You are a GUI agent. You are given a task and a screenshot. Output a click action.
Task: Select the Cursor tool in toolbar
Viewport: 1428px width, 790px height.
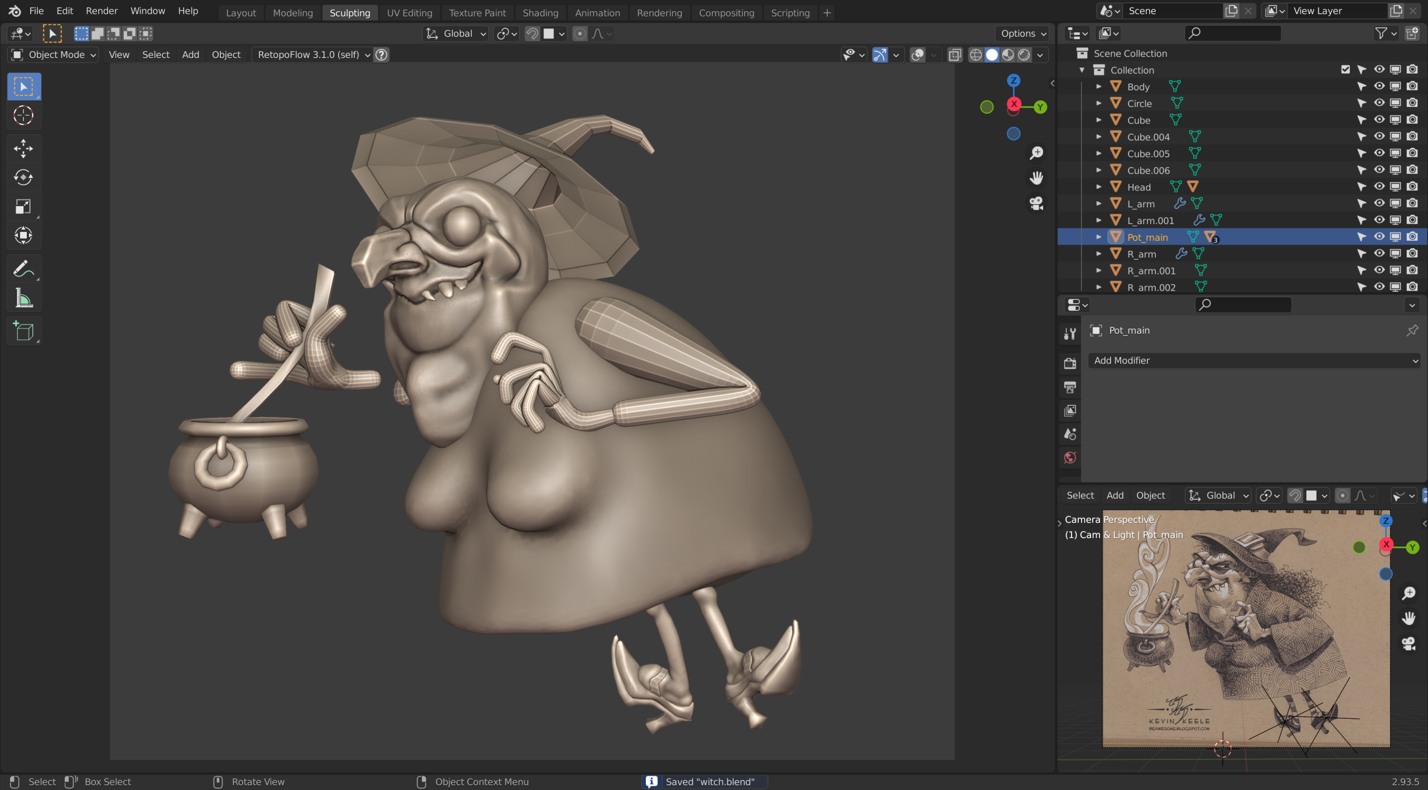[23, 115]
